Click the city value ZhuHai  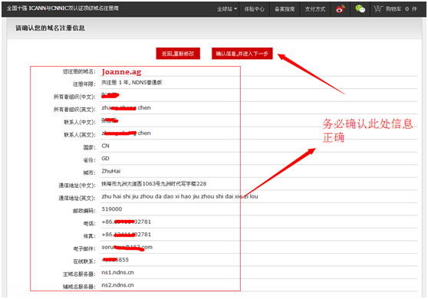tap(110, 171)
